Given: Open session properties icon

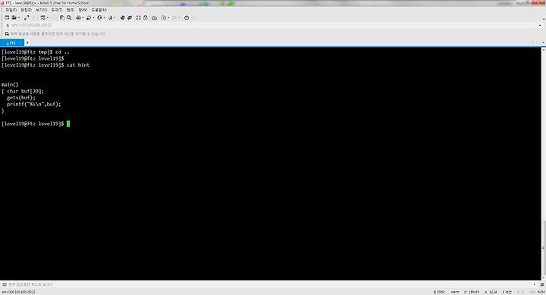Looking at the screenshot, I should [42, 17].
